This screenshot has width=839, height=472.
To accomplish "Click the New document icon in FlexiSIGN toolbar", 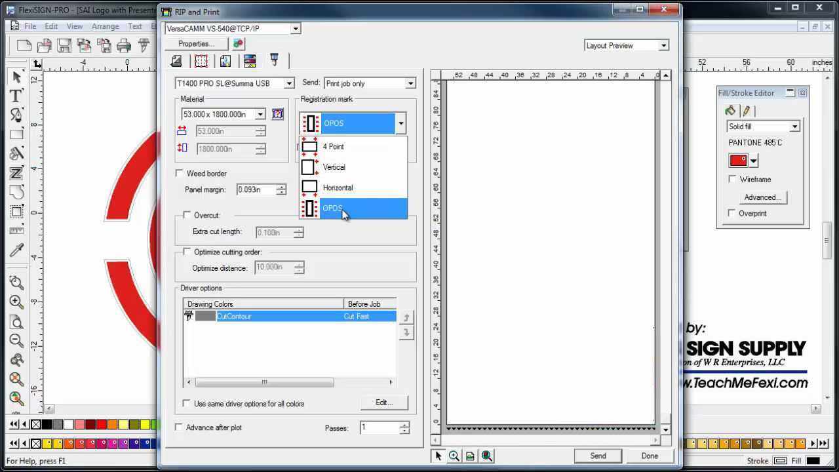I will point(24,45).
